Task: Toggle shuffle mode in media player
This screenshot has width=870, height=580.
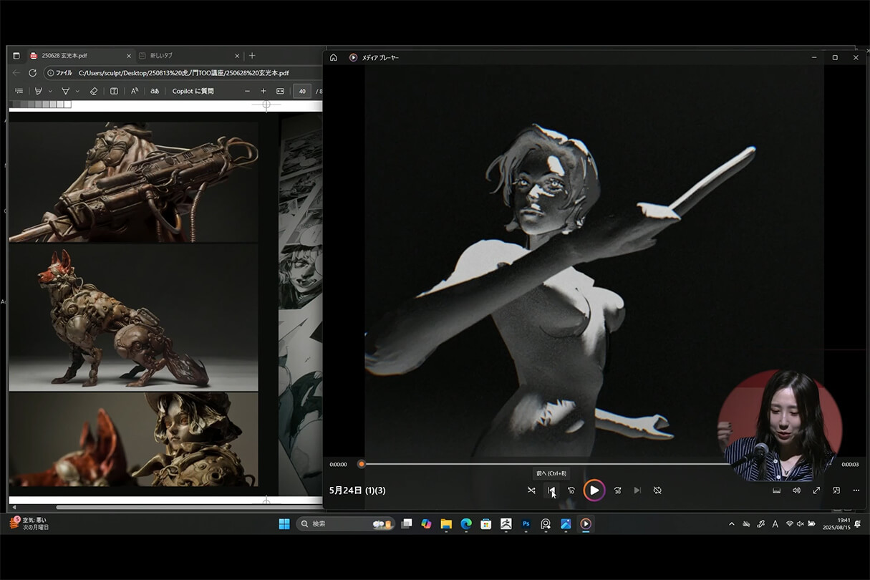Action: (531, 490)
